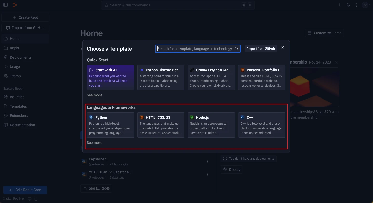Open Templates in sidebar
The image size is (373, 203).
(x=25, y=106)
